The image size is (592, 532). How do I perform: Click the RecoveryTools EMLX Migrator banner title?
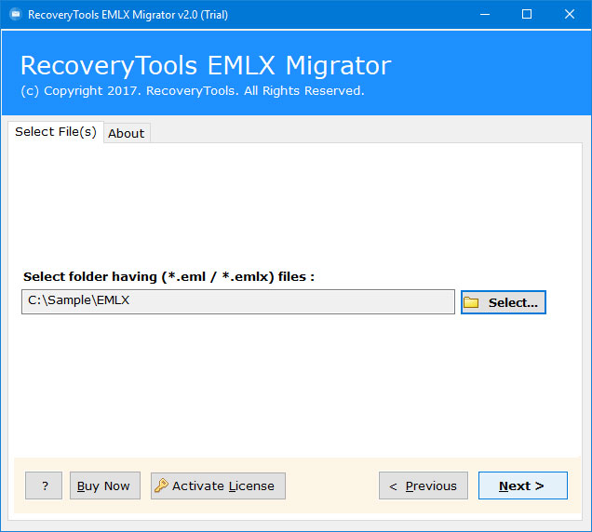[x=206, y=66]
